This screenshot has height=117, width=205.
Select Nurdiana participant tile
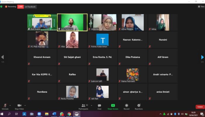pos(42,92)
